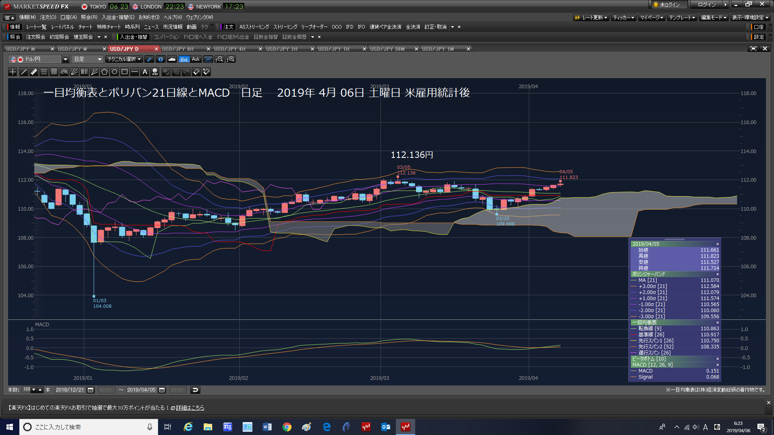Select the Gann fan lines tool
This screenshot has width=774, height=435.
point(94,72)
